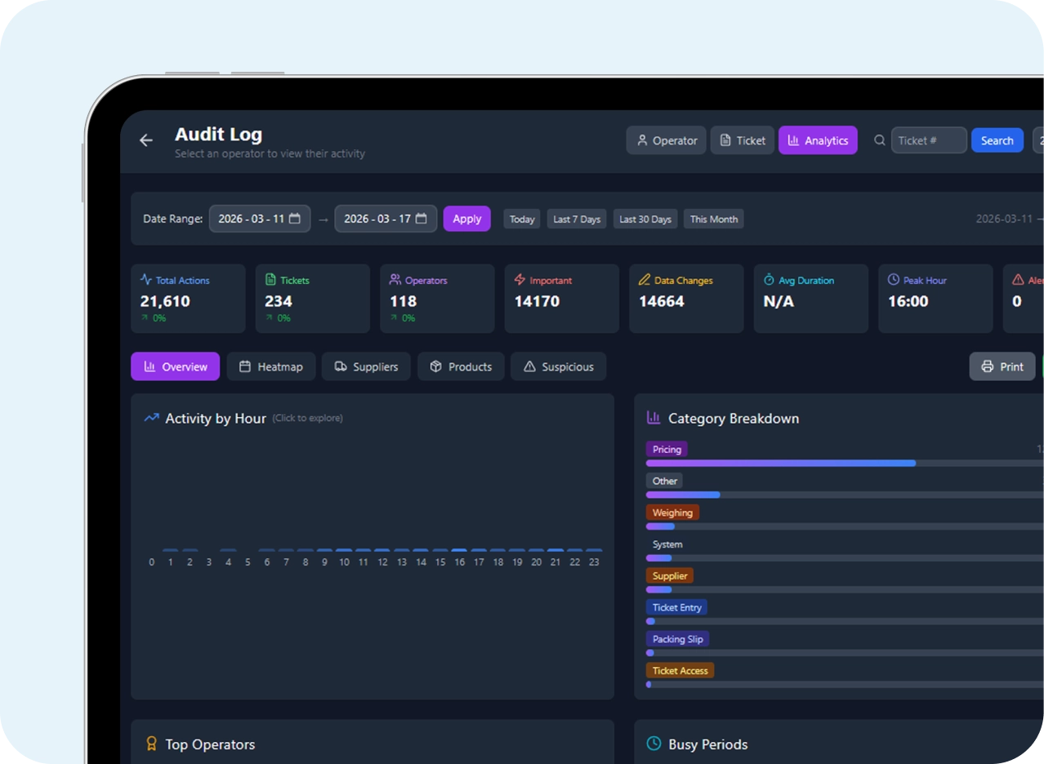Click the printer icon in Print button

coord(988,366)
